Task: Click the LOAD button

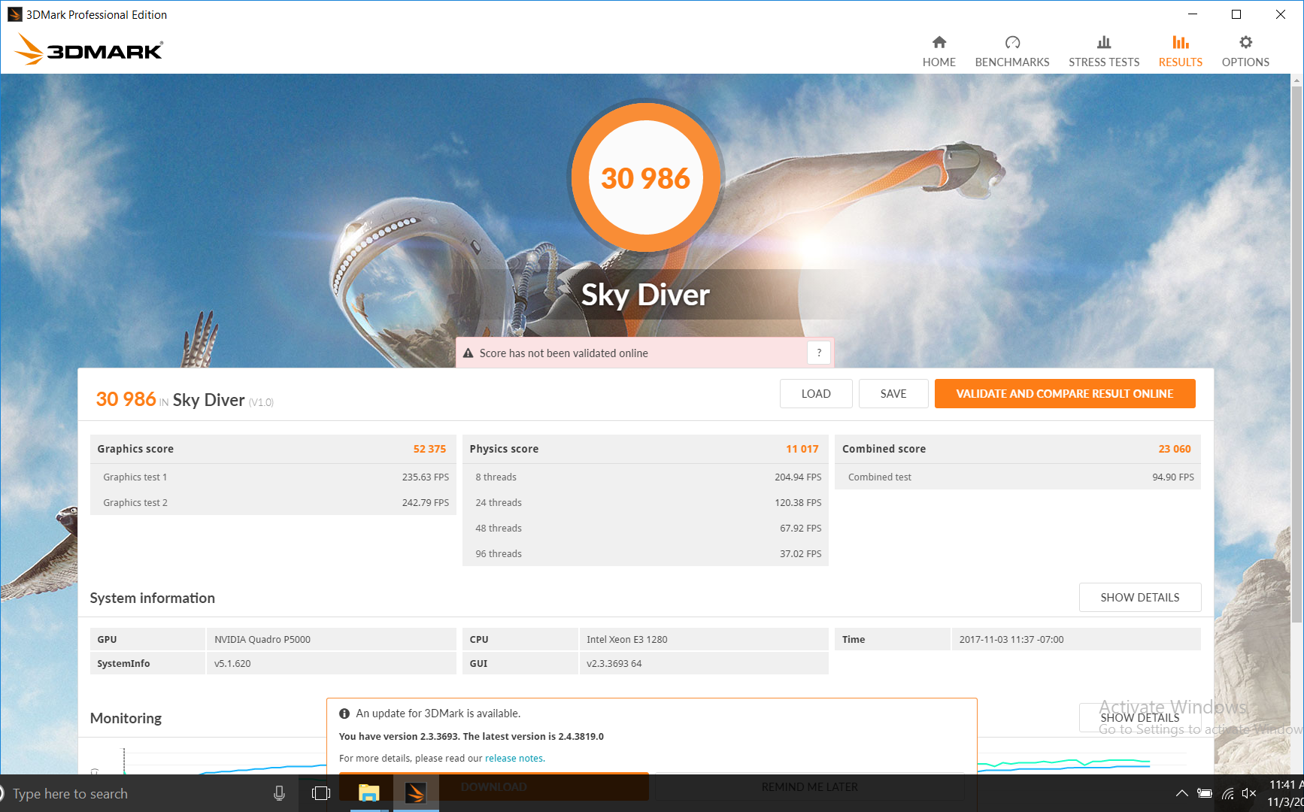Action: coord(816,393)
